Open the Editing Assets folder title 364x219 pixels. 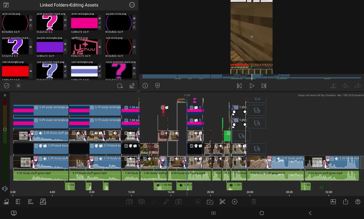pyautogui.click(x=84, y=5)
